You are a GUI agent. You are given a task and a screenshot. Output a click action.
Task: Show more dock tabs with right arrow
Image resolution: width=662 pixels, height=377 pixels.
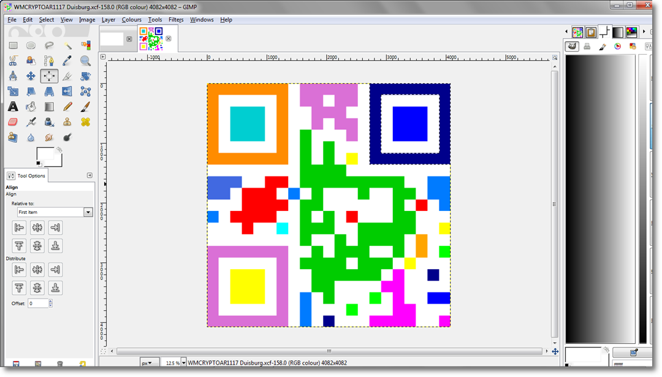(644, 32)
